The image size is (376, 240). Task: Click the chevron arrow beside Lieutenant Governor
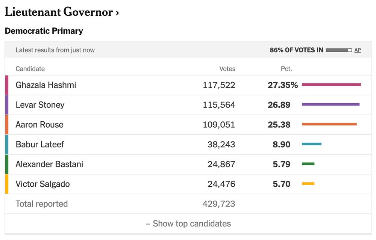click(x=117, y=13)
